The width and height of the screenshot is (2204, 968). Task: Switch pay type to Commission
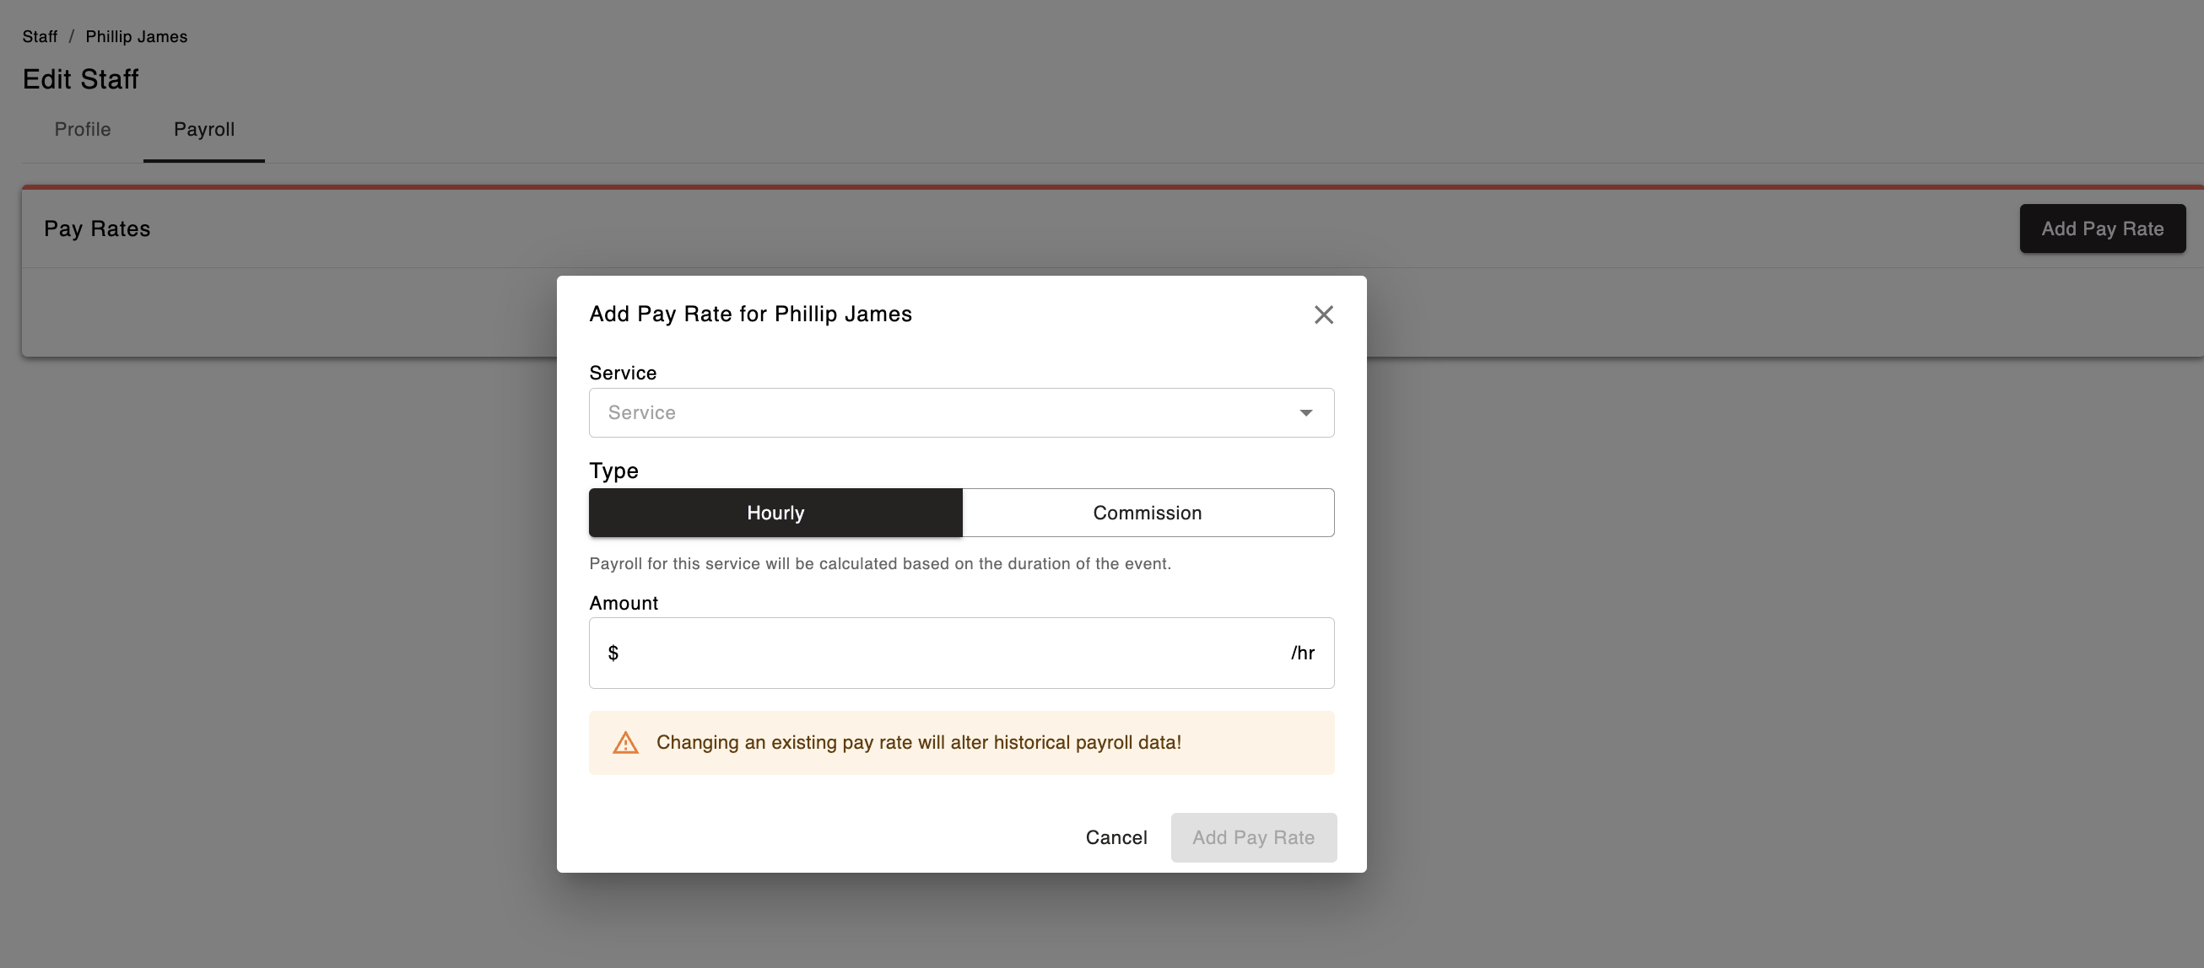[x=1148, y=513]
